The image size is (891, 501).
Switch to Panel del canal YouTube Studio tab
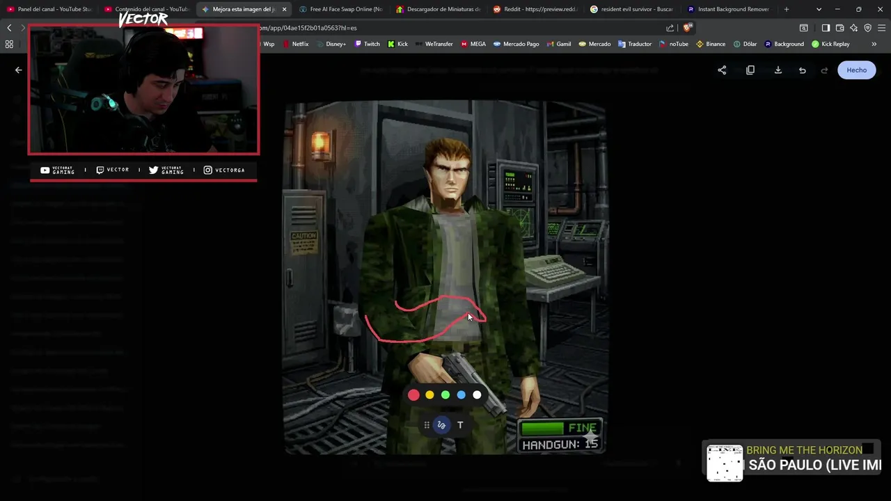49,9
